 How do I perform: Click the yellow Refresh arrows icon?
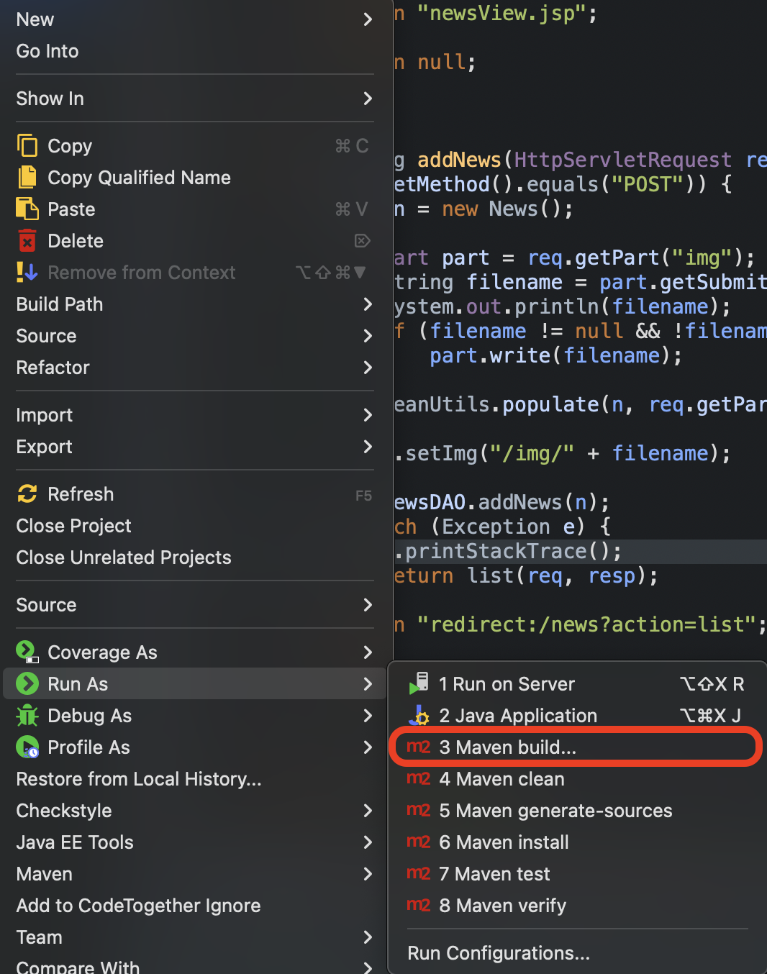pos(27,494)
